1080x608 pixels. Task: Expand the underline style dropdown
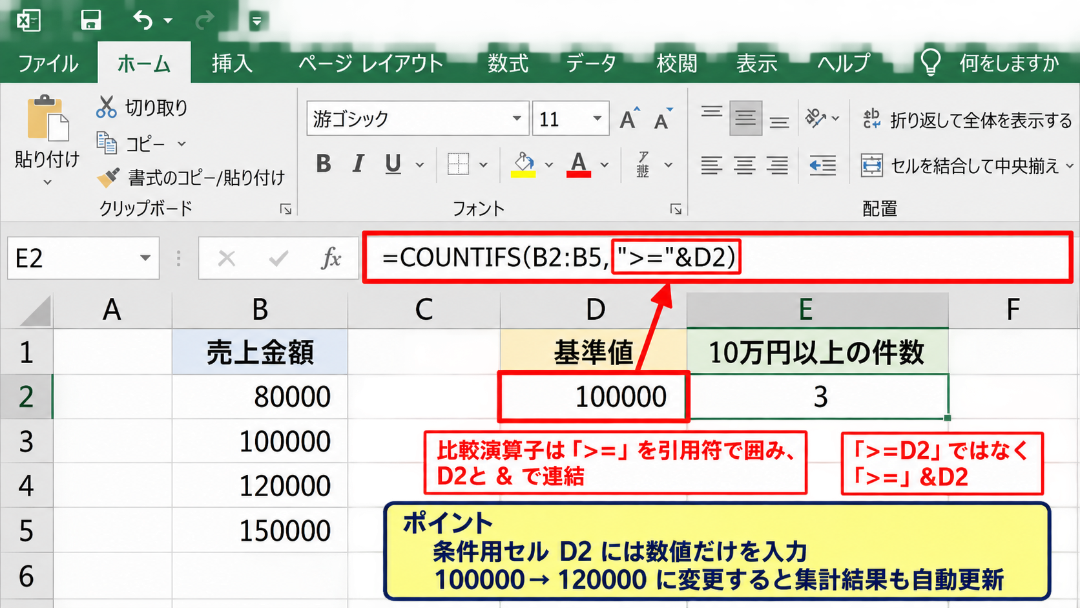coord(420,165)
